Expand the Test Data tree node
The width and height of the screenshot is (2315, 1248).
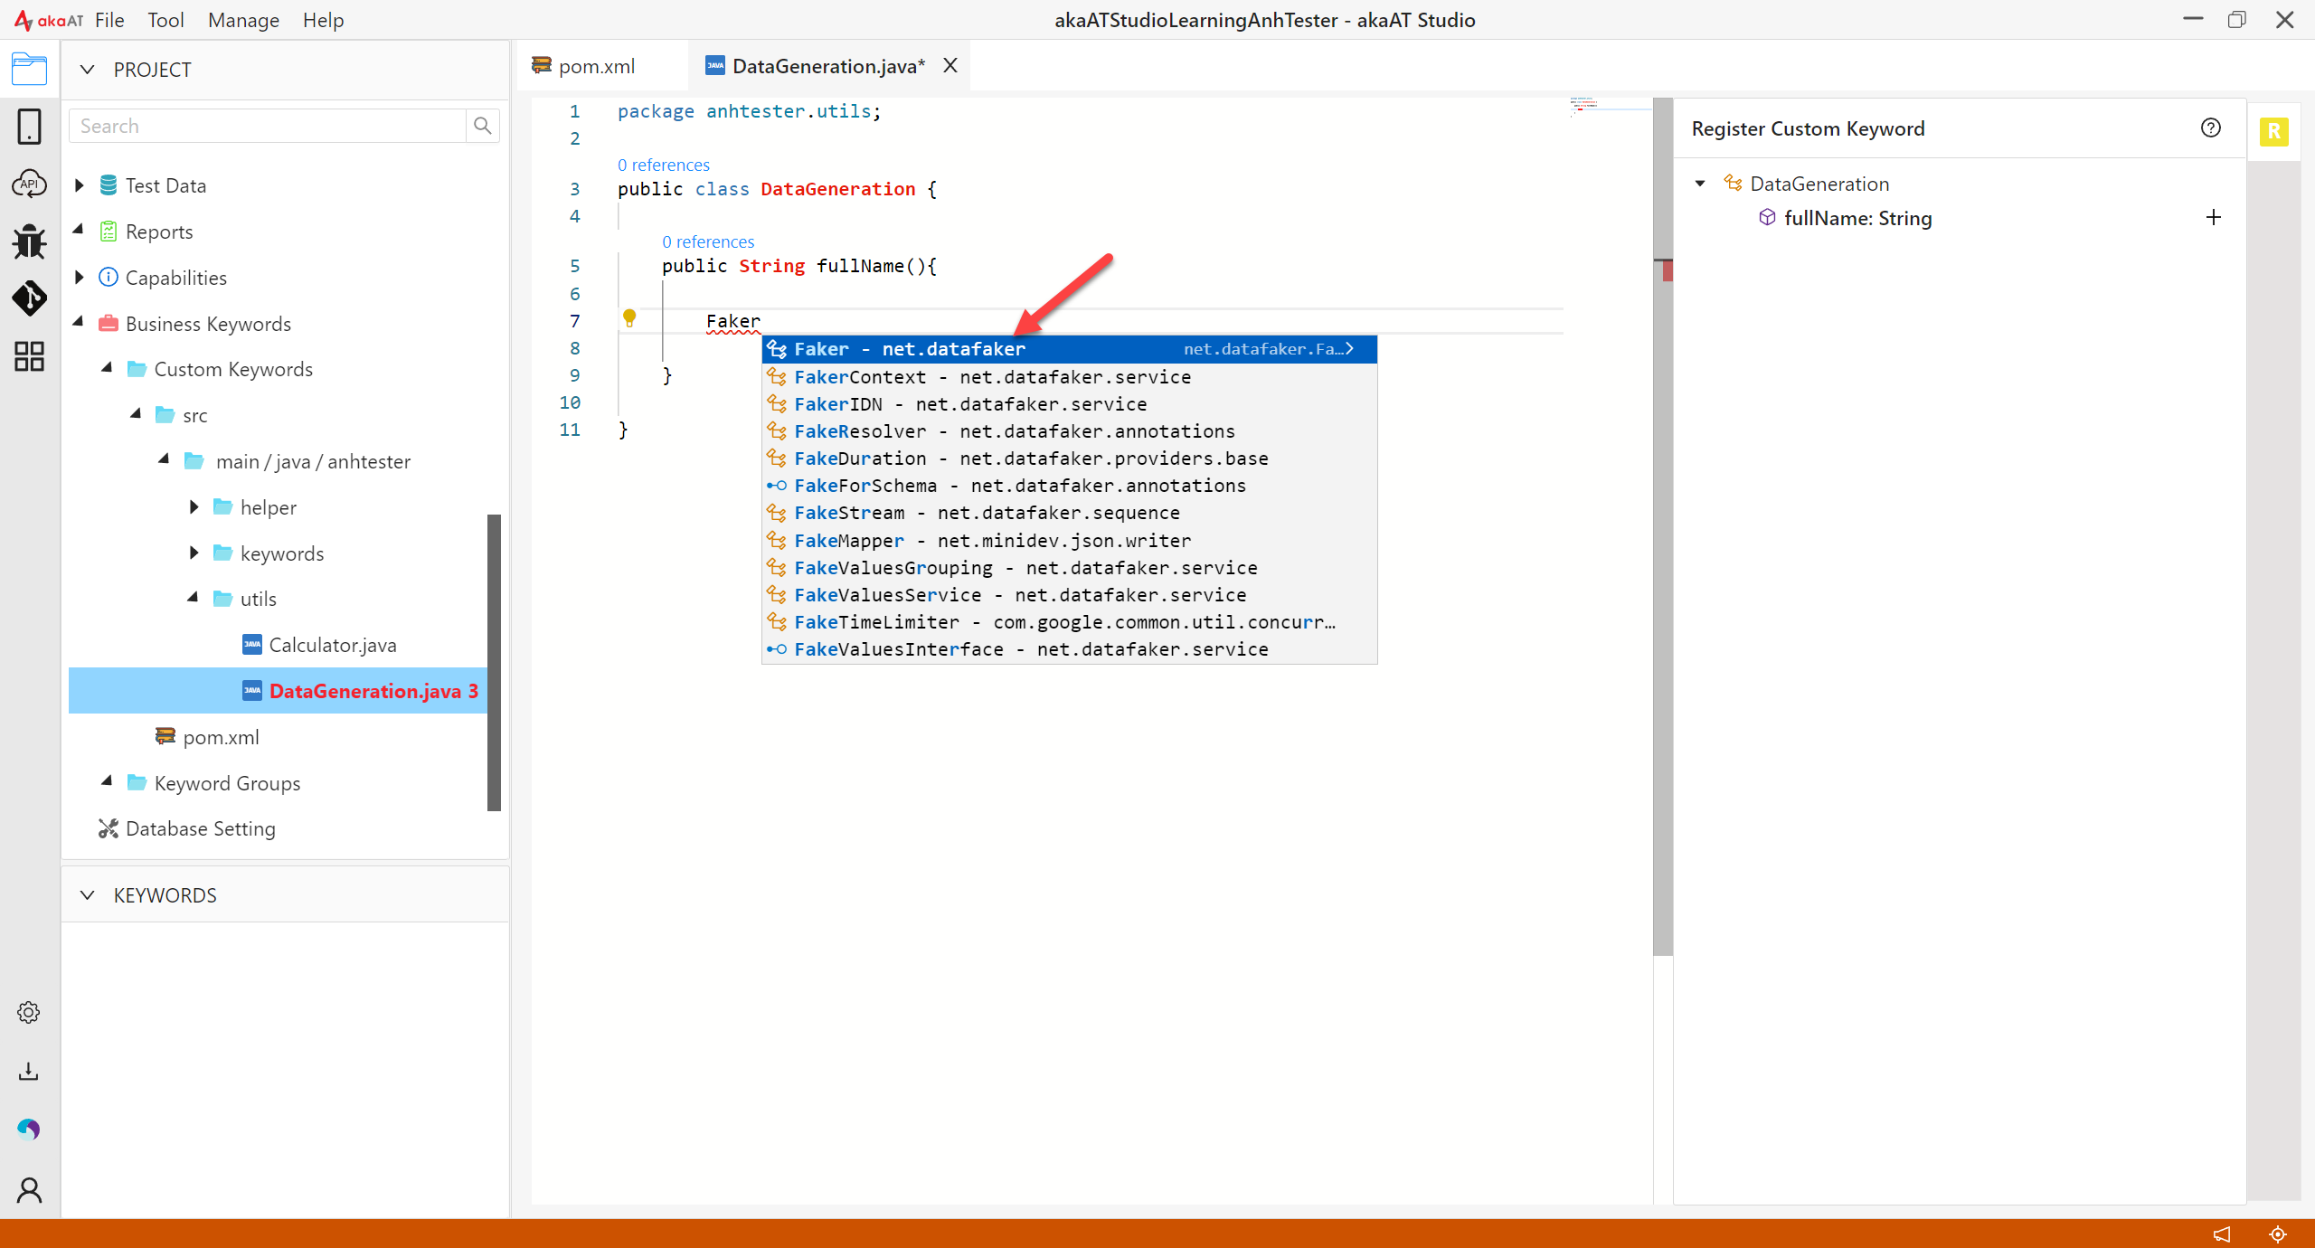pos(80,185)
